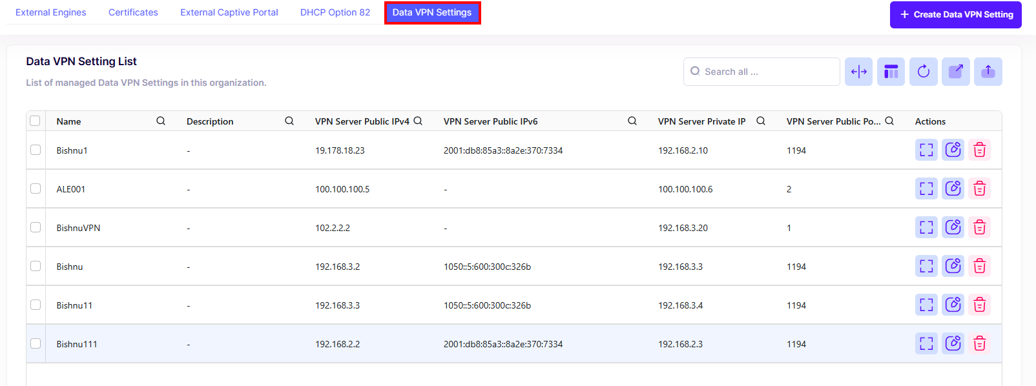Click private IP 192.168.2.10
The height and width of the screenshot is (386, 1036).
tap(683, 150)
